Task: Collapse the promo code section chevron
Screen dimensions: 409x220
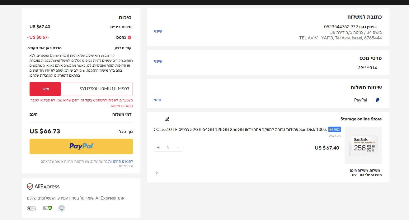Action: [28, 48]
